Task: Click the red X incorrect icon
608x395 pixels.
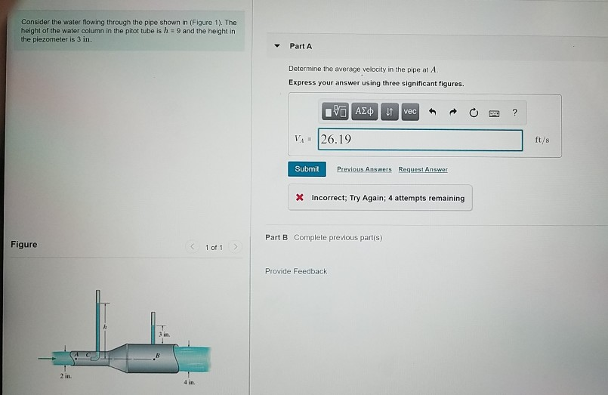Action: coord(299,197)
